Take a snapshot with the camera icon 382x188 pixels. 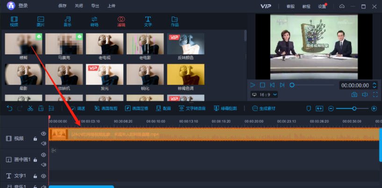click(354, 95)
